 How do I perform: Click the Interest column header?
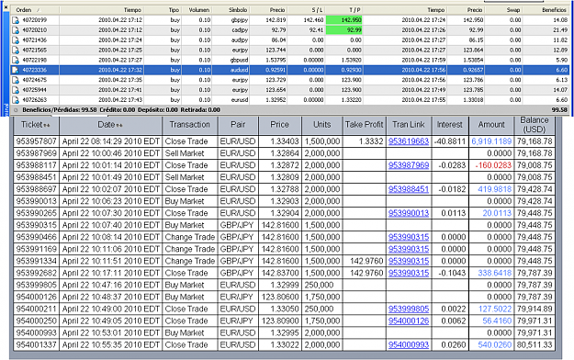point(449,125)
